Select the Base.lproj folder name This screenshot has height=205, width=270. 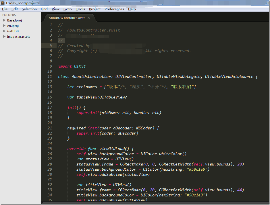14,20
